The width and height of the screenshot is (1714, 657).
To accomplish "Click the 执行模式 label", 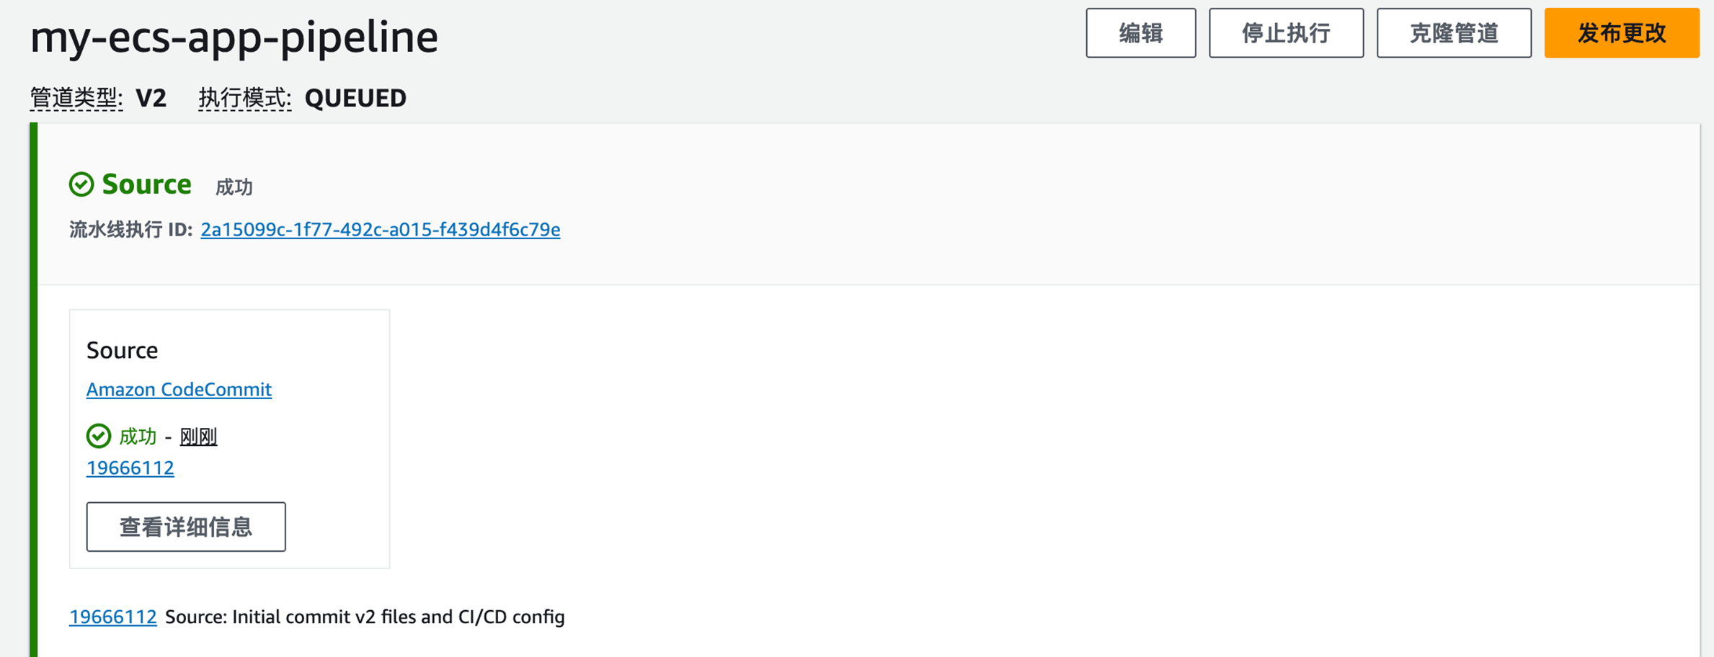I will point(244,98).
